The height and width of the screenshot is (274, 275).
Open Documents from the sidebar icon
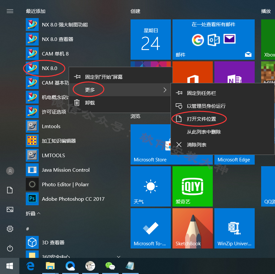(x=10, y=190)
